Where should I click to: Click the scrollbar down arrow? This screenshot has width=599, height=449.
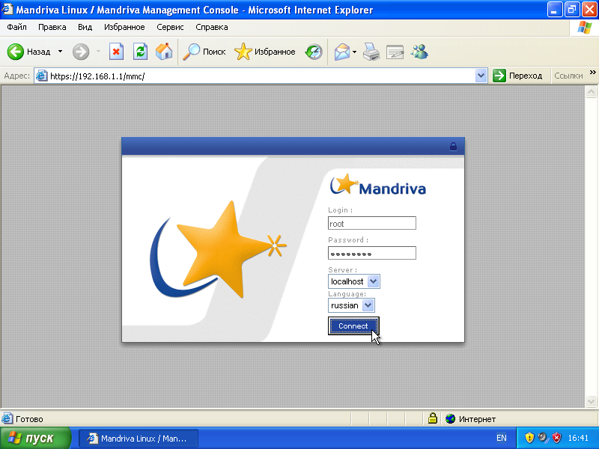tap(591, 401)
